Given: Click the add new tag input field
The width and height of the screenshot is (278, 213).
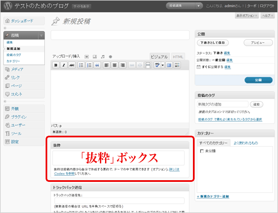Looking at the screenshot, I should [x=222, y=104].
